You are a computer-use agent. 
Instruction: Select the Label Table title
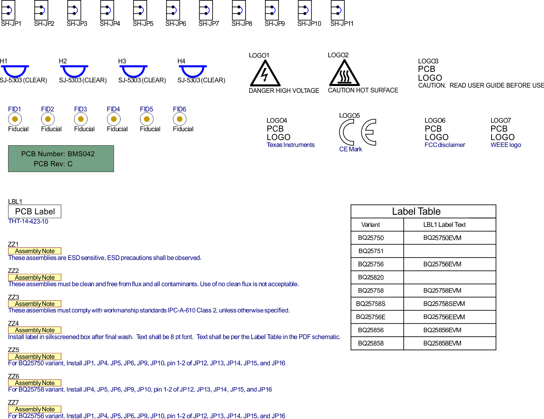(x=416, y=212)
